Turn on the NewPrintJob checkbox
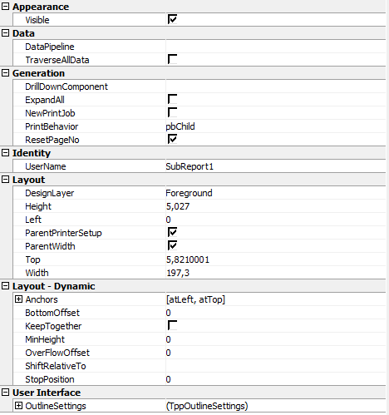Viewport: 389px width, 415px height. tap(172, 112)
